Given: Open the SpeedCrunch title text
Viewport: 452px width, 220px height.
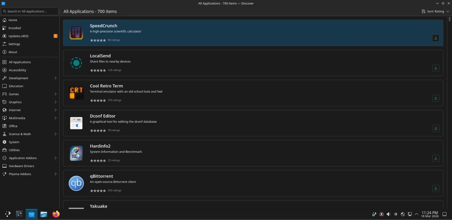Looking at the screenshot, I should click(x=104, y=26).
